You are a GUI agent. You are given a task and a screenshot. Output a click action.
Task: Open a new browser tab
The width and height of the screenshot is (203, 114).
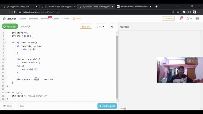[156, 6]
